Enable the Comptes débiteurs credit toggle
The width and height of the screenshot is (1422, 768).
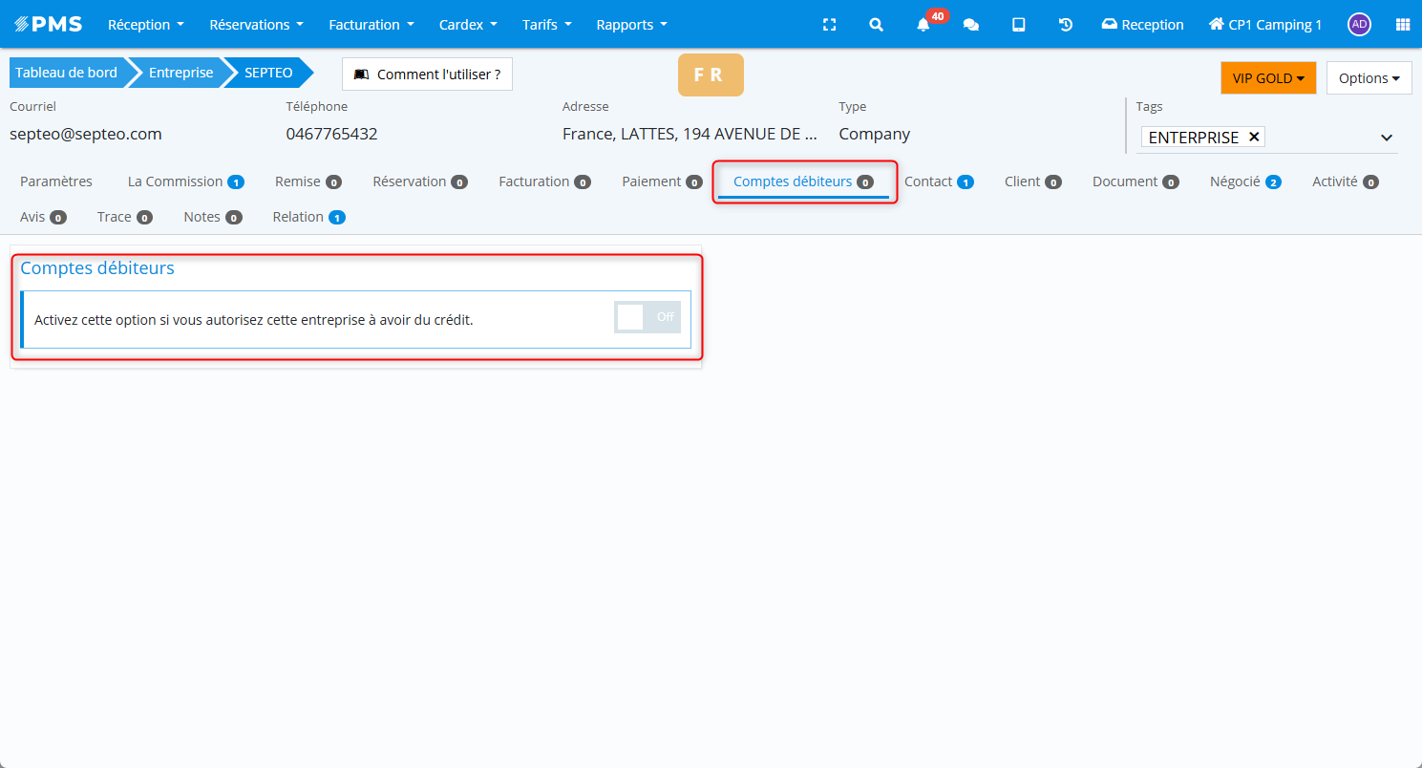point(647,317)
